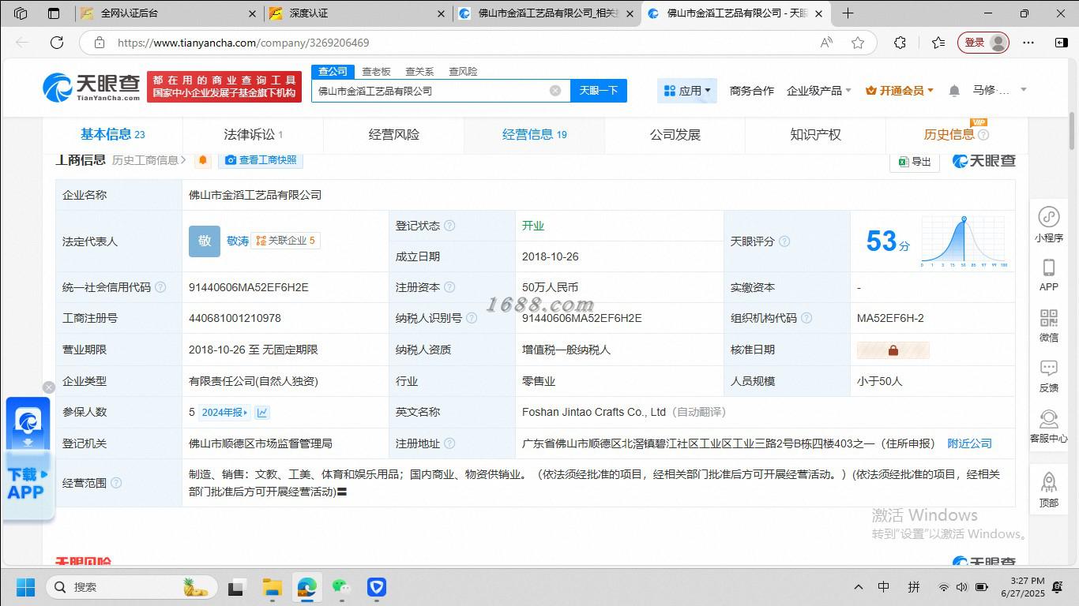Open the 马修 user account dropdown
Viewport: 1079px width, 606px height.
pyautogui.click(x=999, y=90)
